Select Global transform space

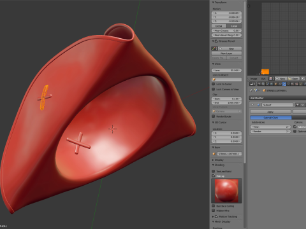coord(219,26)
